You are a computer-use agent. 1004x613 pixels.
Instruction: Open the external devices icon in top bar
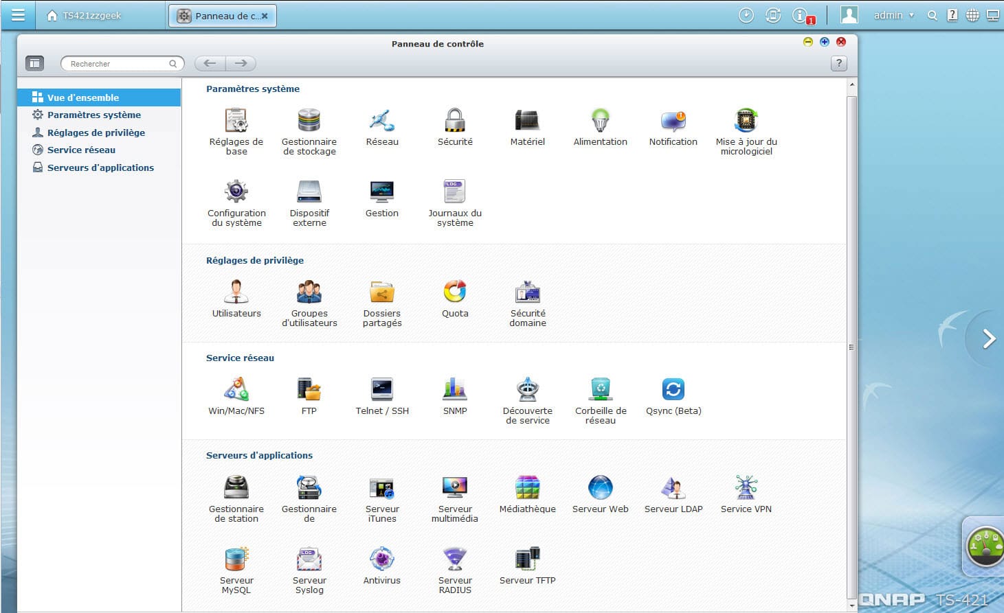[x=773, y=15]
